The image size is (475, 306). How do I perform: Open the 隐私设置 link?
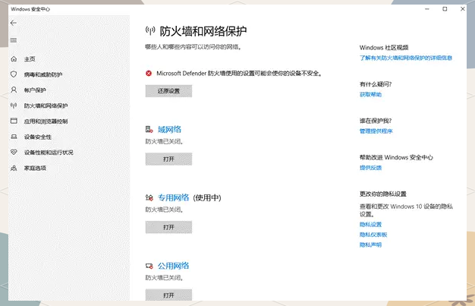pyautogui.click(x=370, y=225)
